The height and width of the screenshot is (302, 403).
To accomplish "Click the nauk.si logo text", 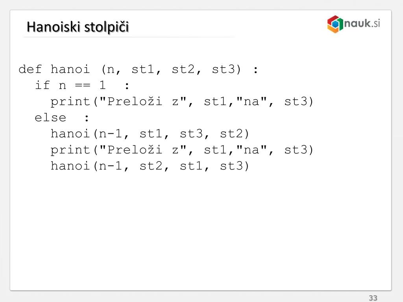I will pyautogui.click(x=362, y=23).
